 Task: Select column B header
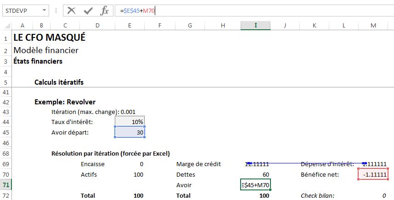41,25
